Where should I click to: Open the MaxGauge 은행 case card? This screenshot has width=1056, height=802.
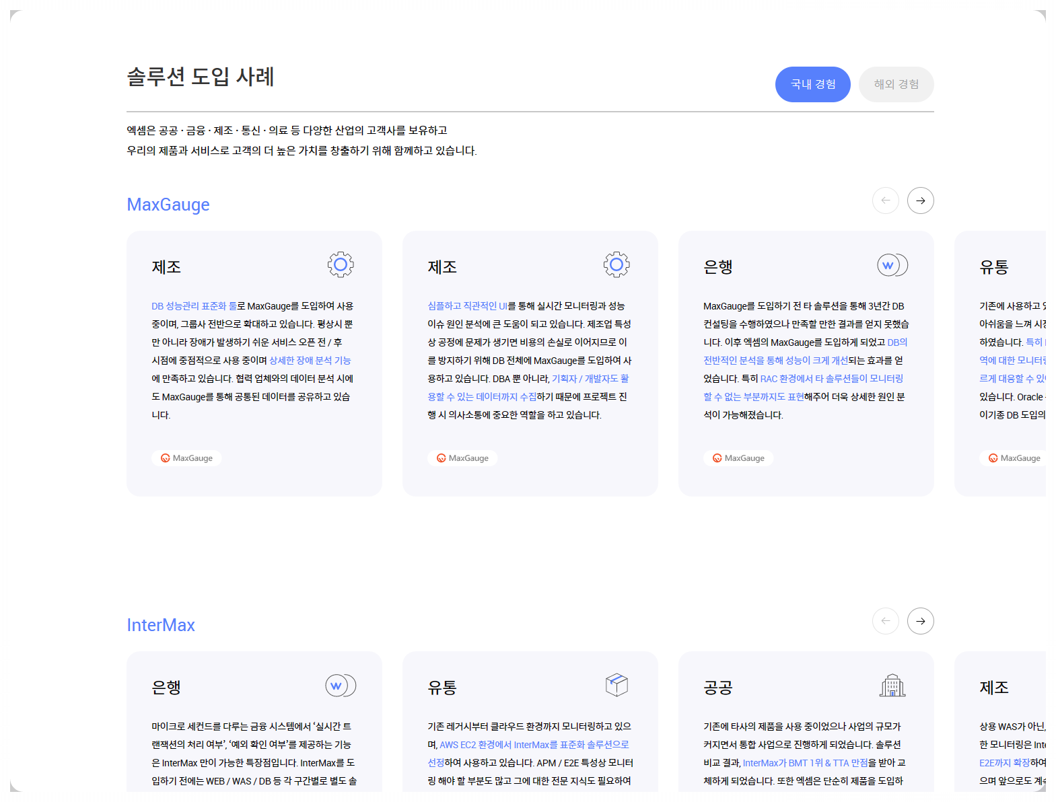coord(806,363)
